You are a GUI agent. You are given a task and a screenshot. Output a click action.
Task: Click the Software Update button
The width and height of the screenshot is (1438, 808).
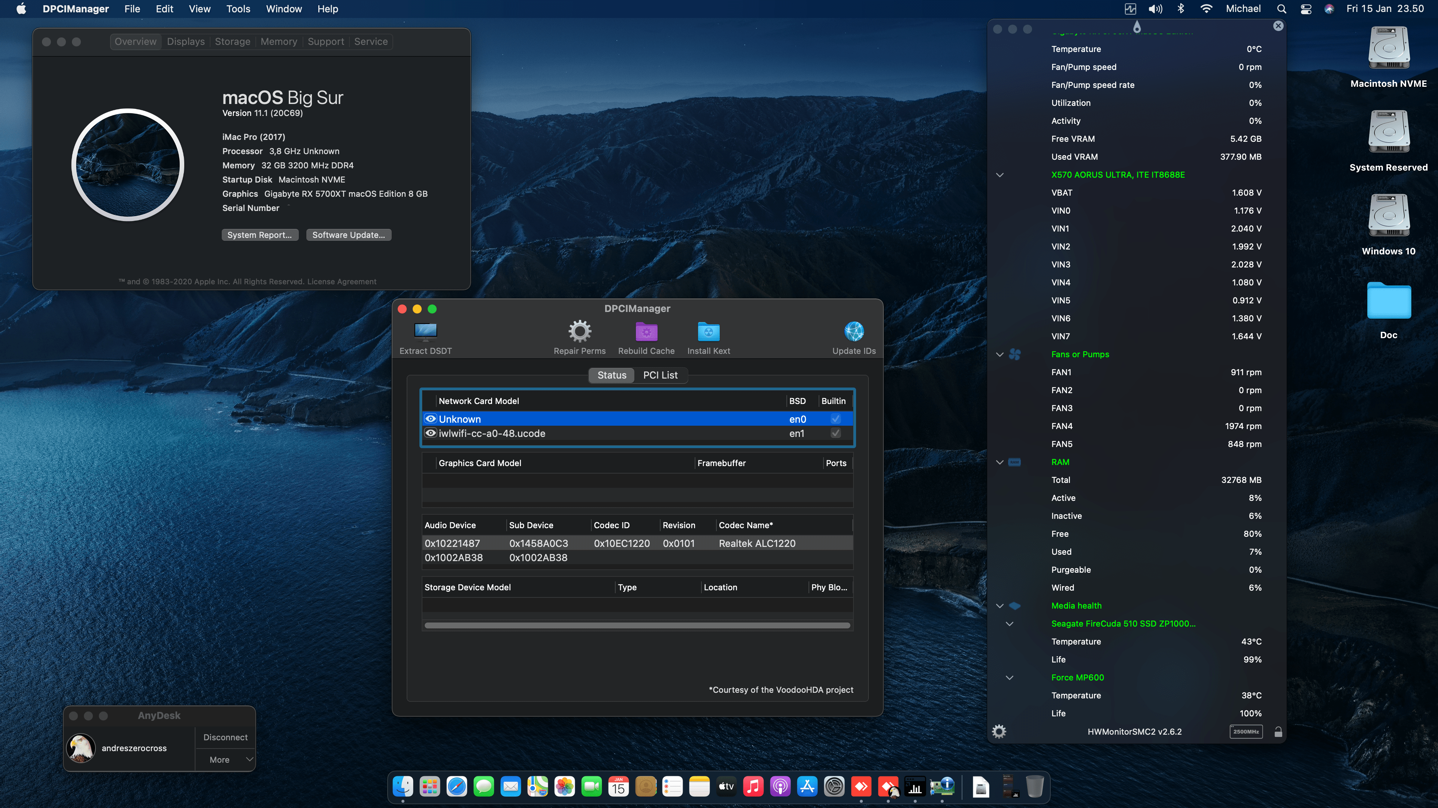tap(348, 235)
